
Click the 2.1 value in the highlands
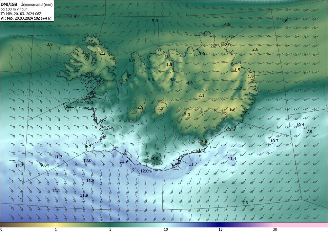(201, 95)
